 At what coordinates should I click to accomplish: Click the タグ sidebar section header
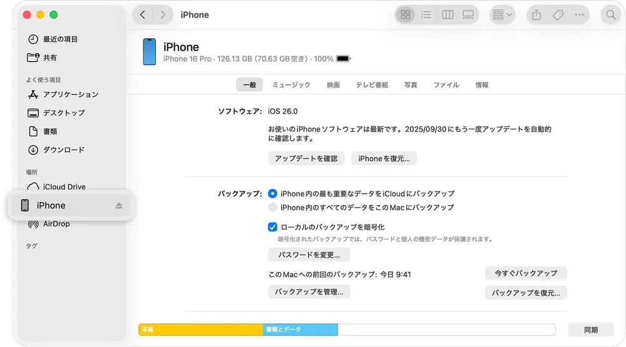coord(31,246)
